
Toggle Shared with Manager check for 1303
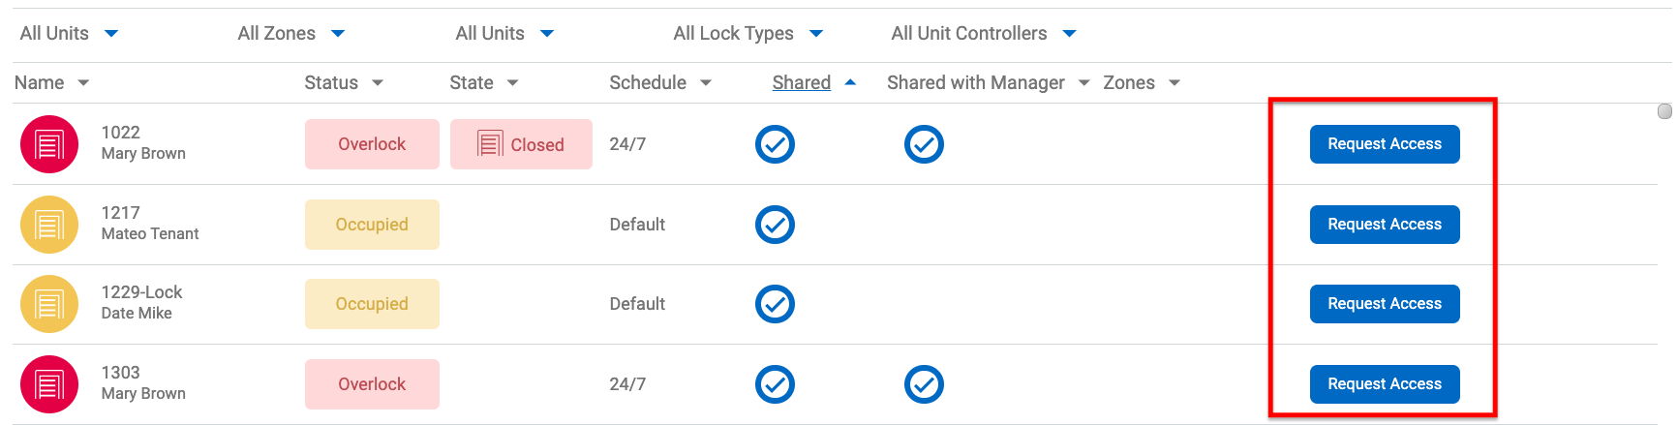click(x=924, y=384)
